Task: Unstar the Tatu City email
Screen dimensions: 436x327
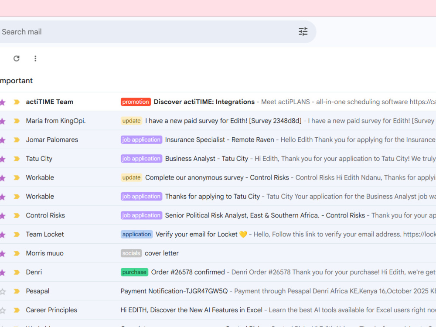Action: tap(3, 159)
